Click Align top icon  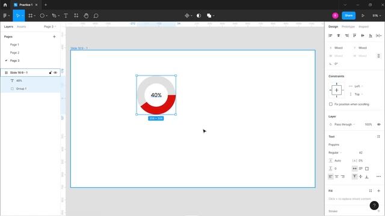(x=354, y=36)
